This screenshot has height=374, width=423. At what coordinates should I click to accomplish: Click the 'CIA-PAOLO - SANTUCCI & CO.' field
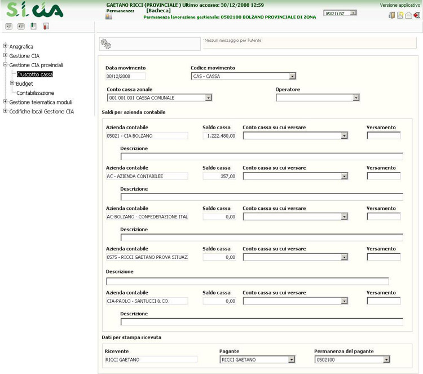147,301
